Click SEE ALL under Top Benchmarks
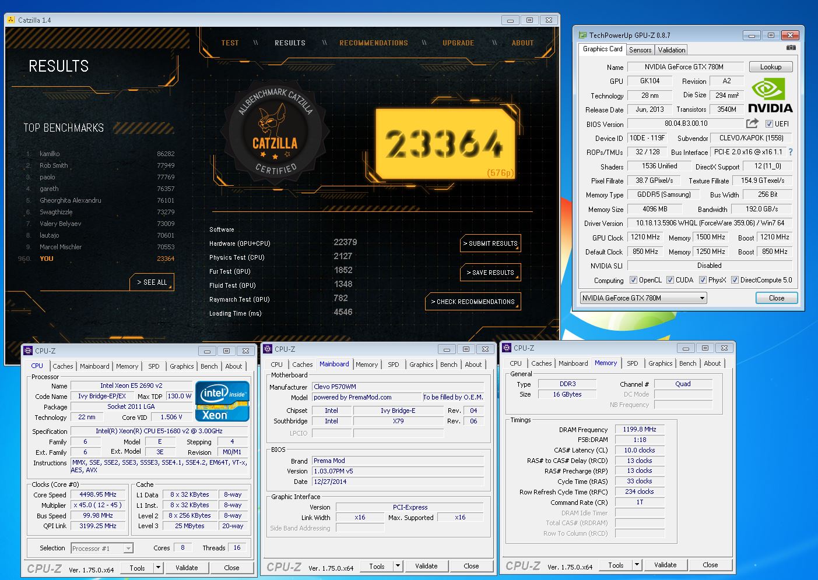This screenshot has height=580, width=818. (152, 282)
